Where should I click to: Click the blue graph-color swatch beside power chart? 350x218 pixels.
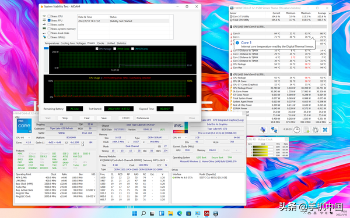[46, 48]
